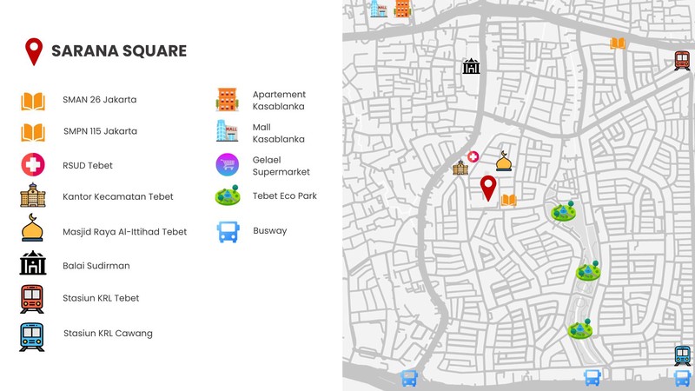
Task: Click the red Sarana Square pin beside the title
Action: click(x=34, y=51)
